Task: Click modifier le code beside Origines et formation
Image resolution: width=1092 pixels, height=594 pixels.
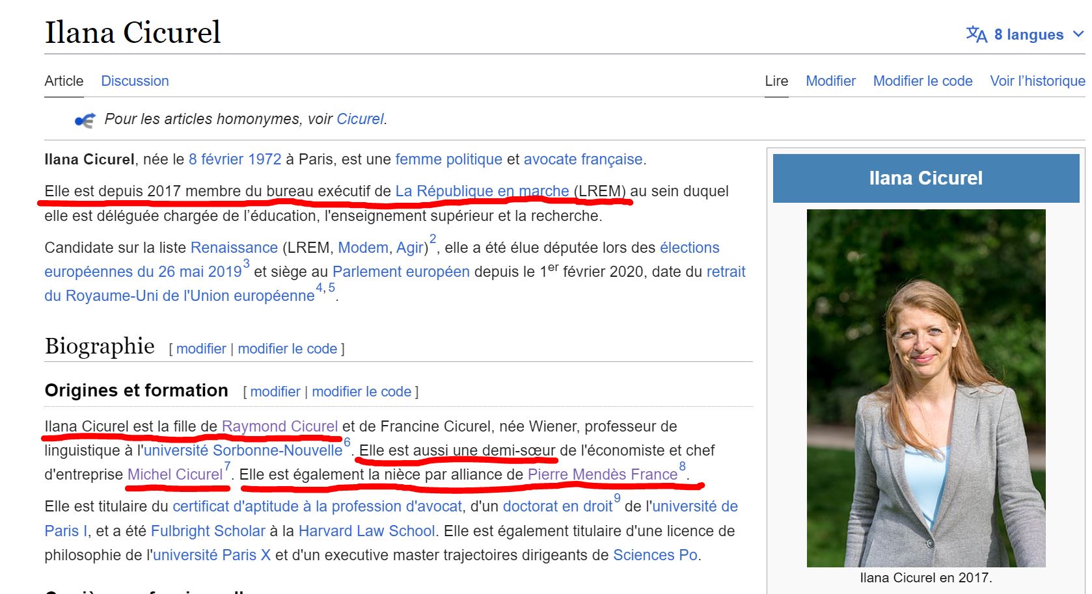Action: 361,392
